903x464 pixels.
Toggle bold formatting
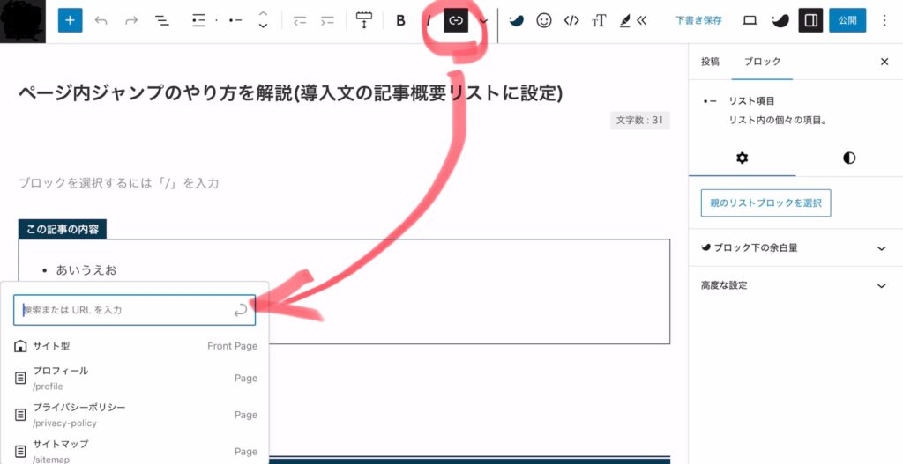pyautogui.click(x=400, y=20)
